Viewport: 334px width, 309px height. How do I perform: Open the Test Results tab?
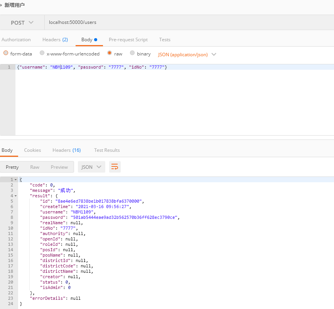pyautogui.click(x=107, y=150)
